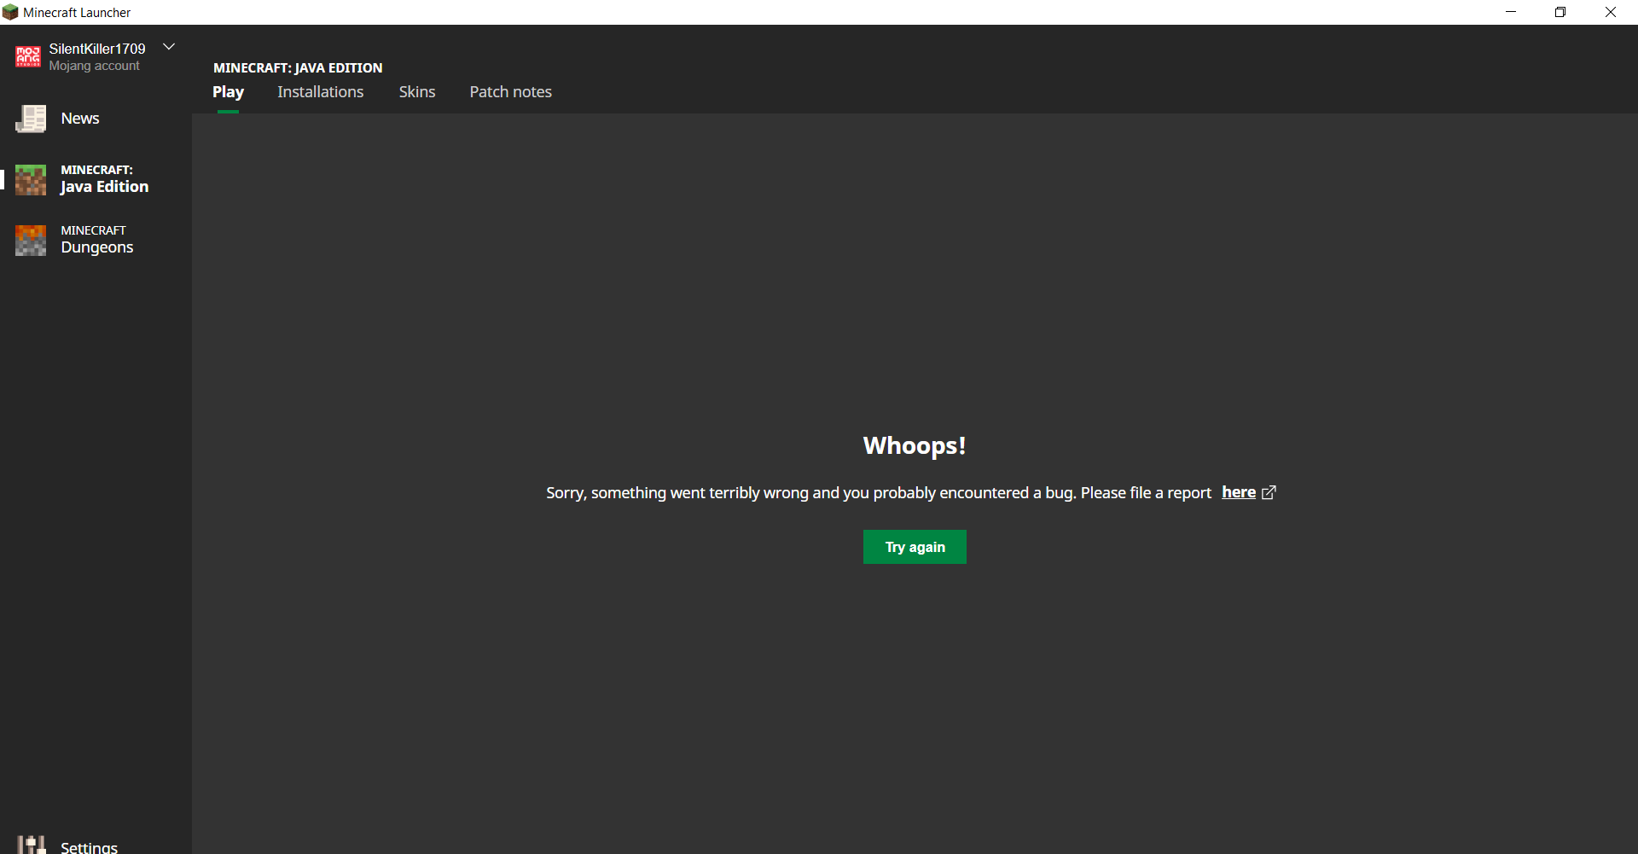The image size is (1638, 854).
Task: Click the external link icon beside here
Action: click(1269, 492)
